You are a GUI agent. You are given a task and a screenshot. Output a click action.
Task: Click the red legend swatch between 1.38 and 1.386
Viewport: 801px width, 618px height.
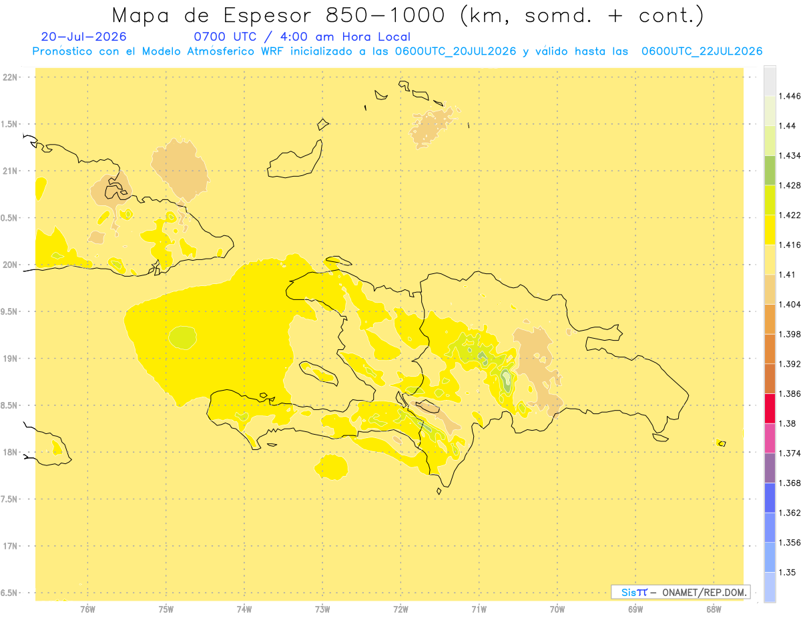tap(770, 408)
